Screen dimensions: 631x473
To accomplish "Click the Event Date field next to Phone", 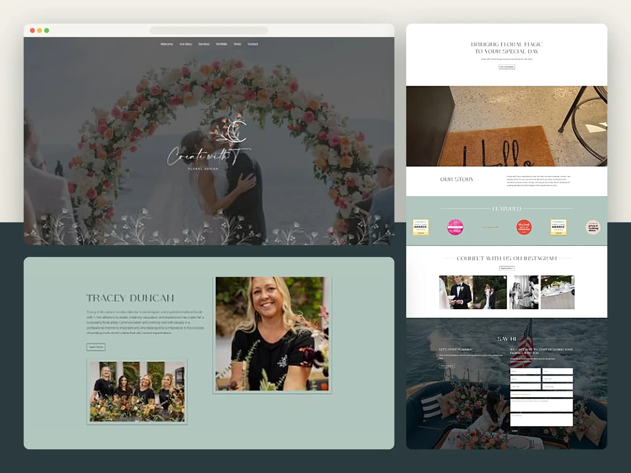I will click(558, 379).
